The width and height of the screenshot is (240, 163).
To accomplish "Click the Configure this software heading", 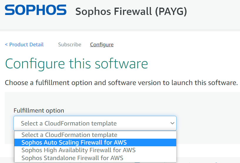I will tap(76, 64).
